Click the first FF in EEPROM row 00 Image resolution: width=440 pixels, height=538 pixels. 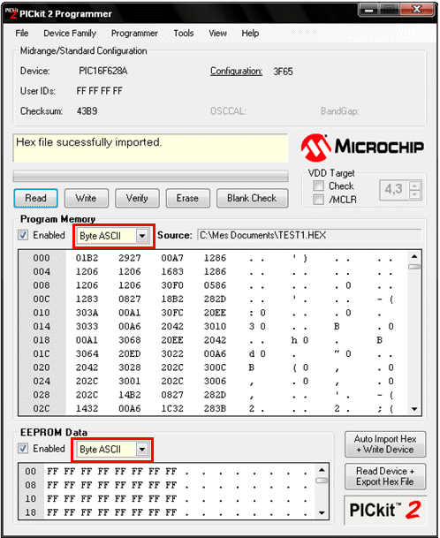click(52, 472)
